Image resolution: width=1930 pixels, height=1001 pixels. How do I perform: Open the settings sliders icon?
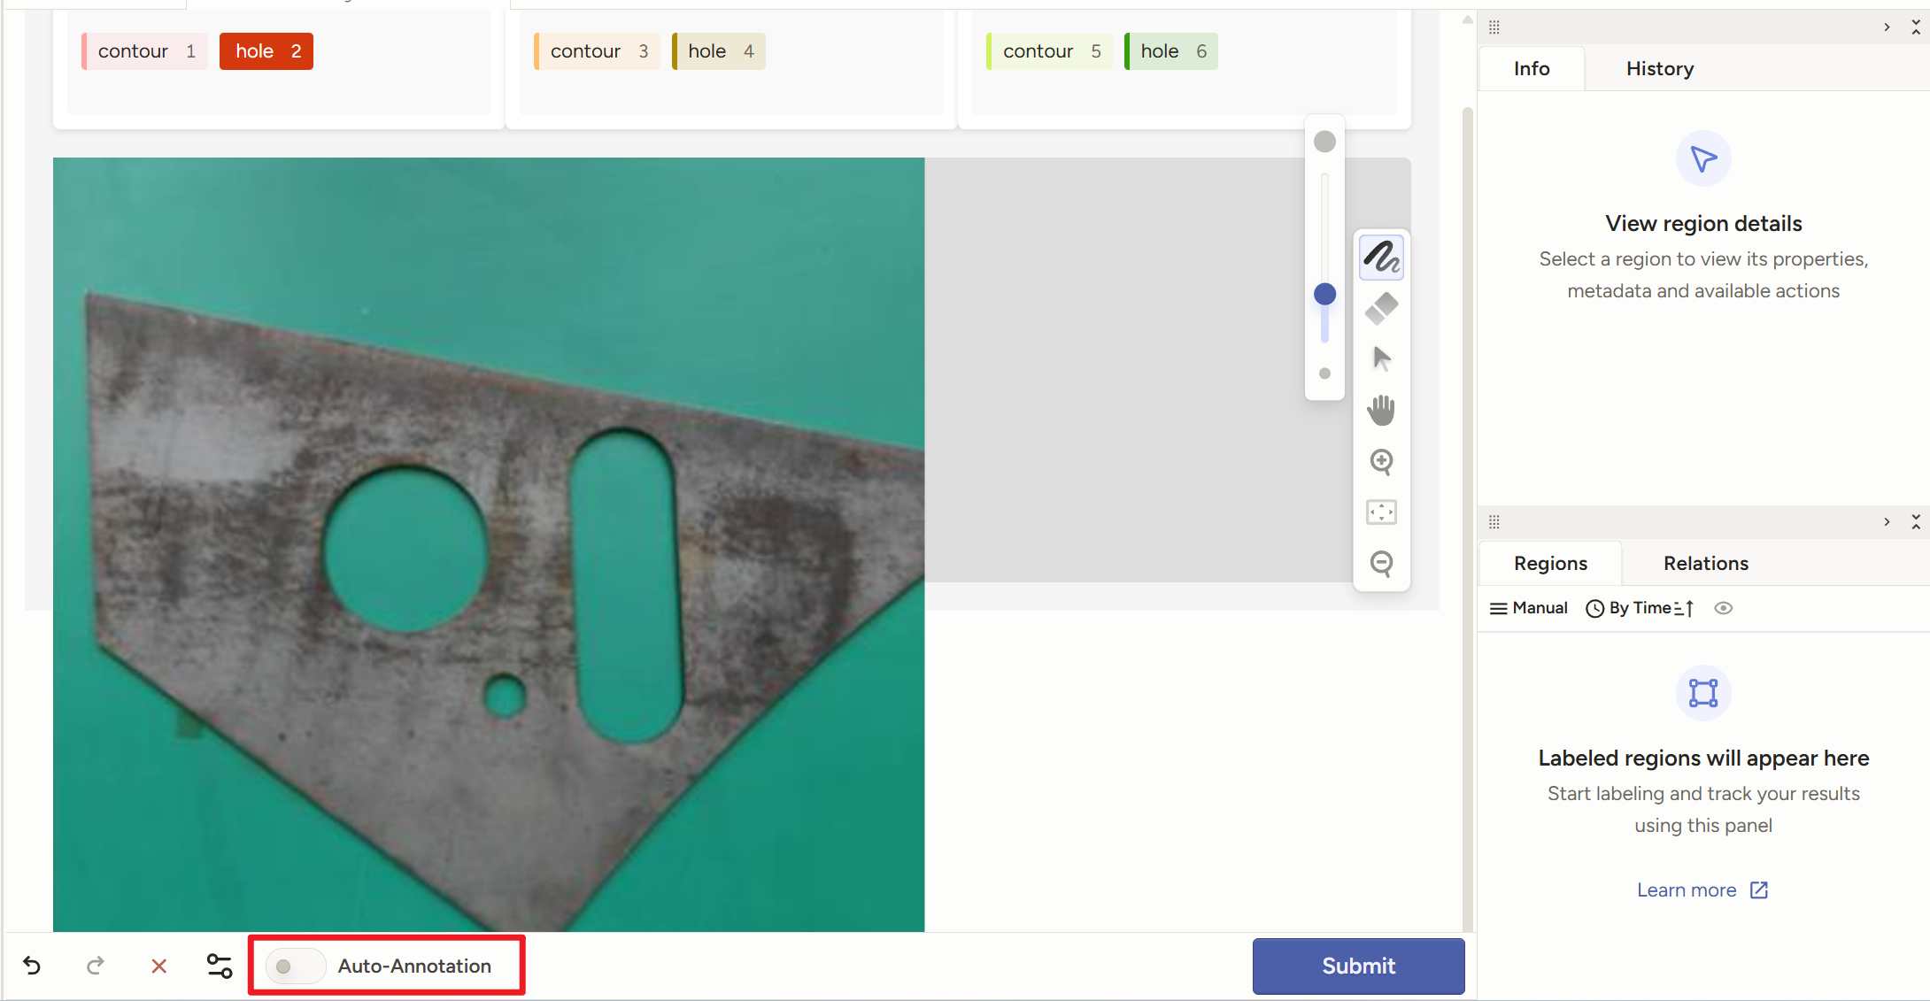point(220,966)
